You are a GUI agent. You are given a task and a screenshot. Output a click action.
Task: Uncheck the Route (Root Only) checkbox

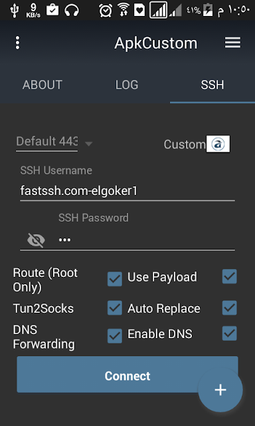pos(115,279)
